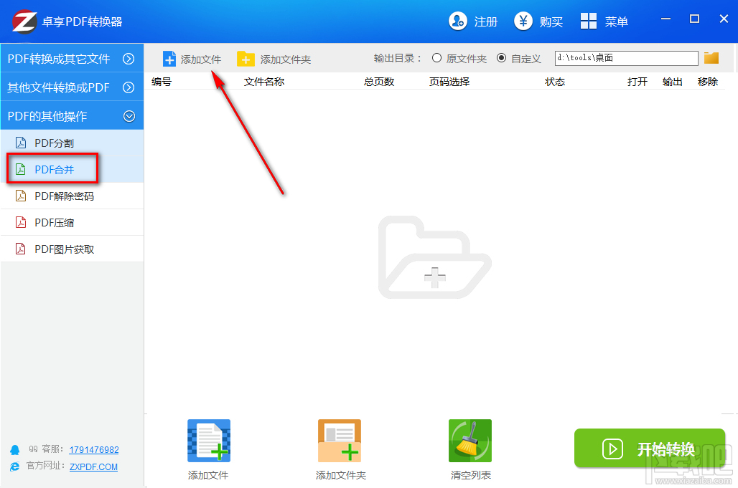Click 添加文件 label under bottom icon
The height and width of the screenshot is (488, 738).
(x=208, y=475)
